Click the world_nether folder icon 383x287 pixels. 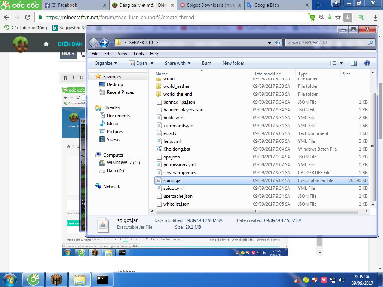pos(159,86)
